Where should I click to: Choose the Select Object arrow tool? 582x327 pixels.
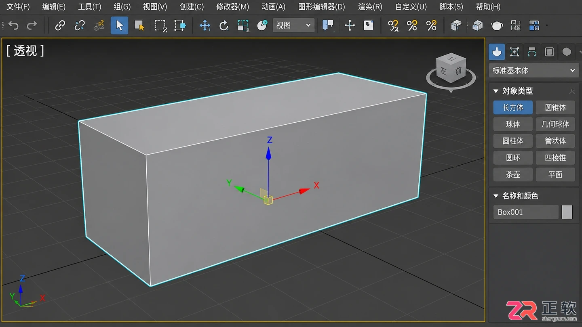pos(119,25)
